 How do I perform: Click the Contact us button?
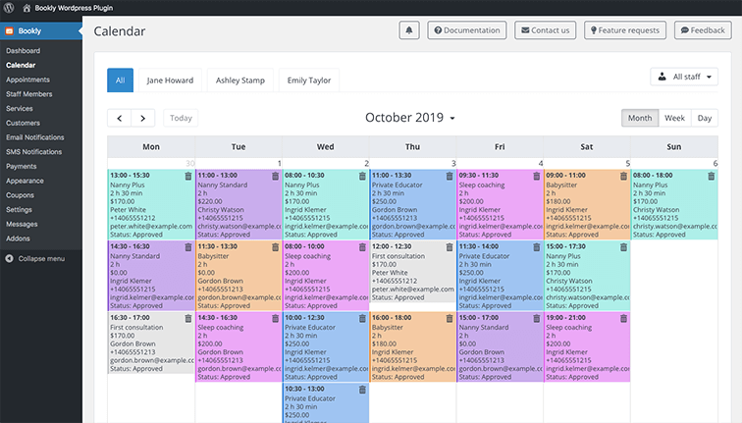tap(545, 30)
